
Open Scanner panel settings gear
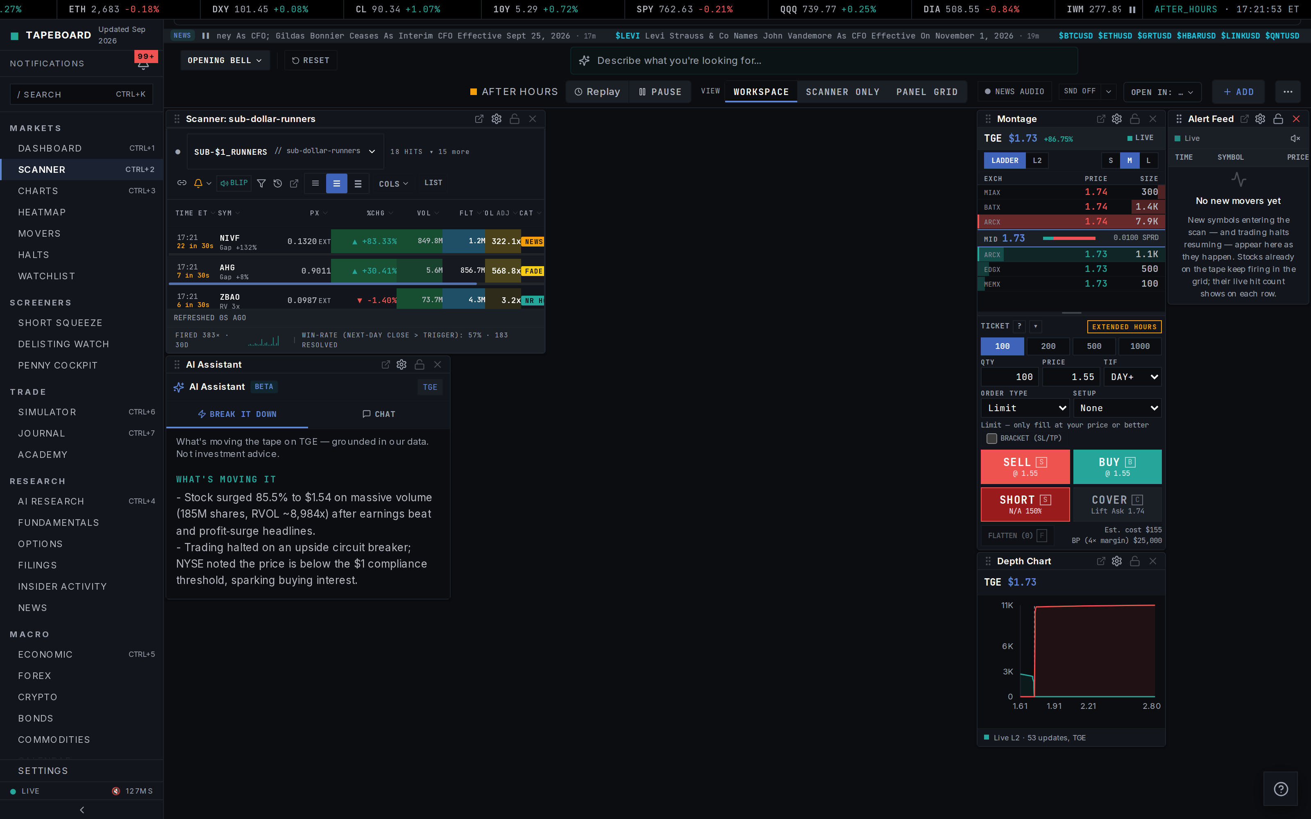(496, 119)
